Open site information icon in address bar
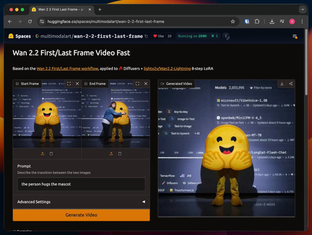 pyautogui.click(x=42, y=21)
